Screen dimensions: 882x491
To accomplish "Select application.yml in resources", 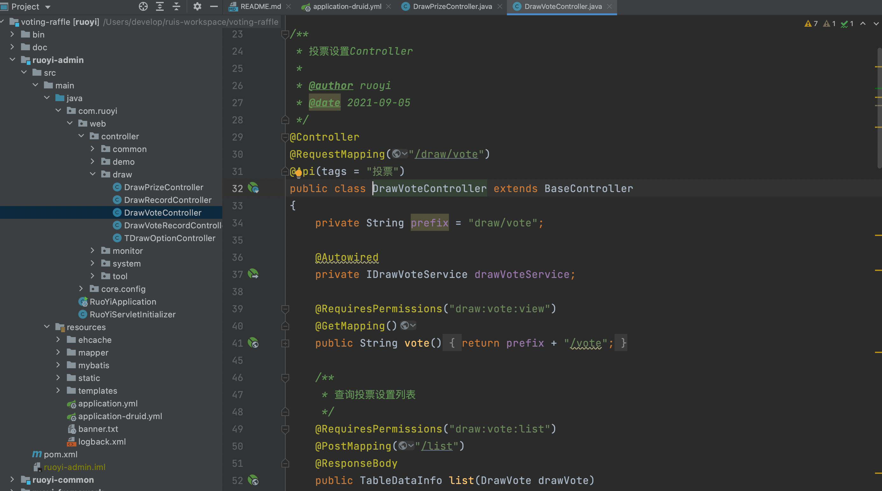I will (x=108, y=403).
